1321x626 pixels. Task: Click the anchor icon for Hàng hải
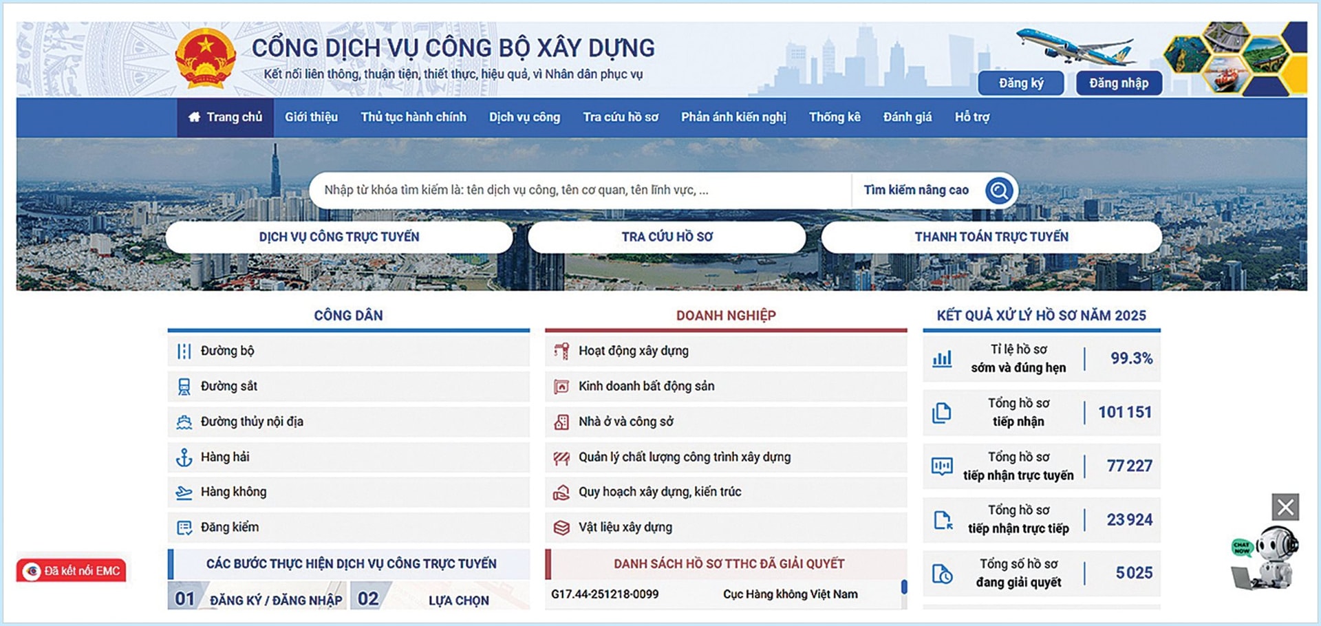click(x=184, y=457)
